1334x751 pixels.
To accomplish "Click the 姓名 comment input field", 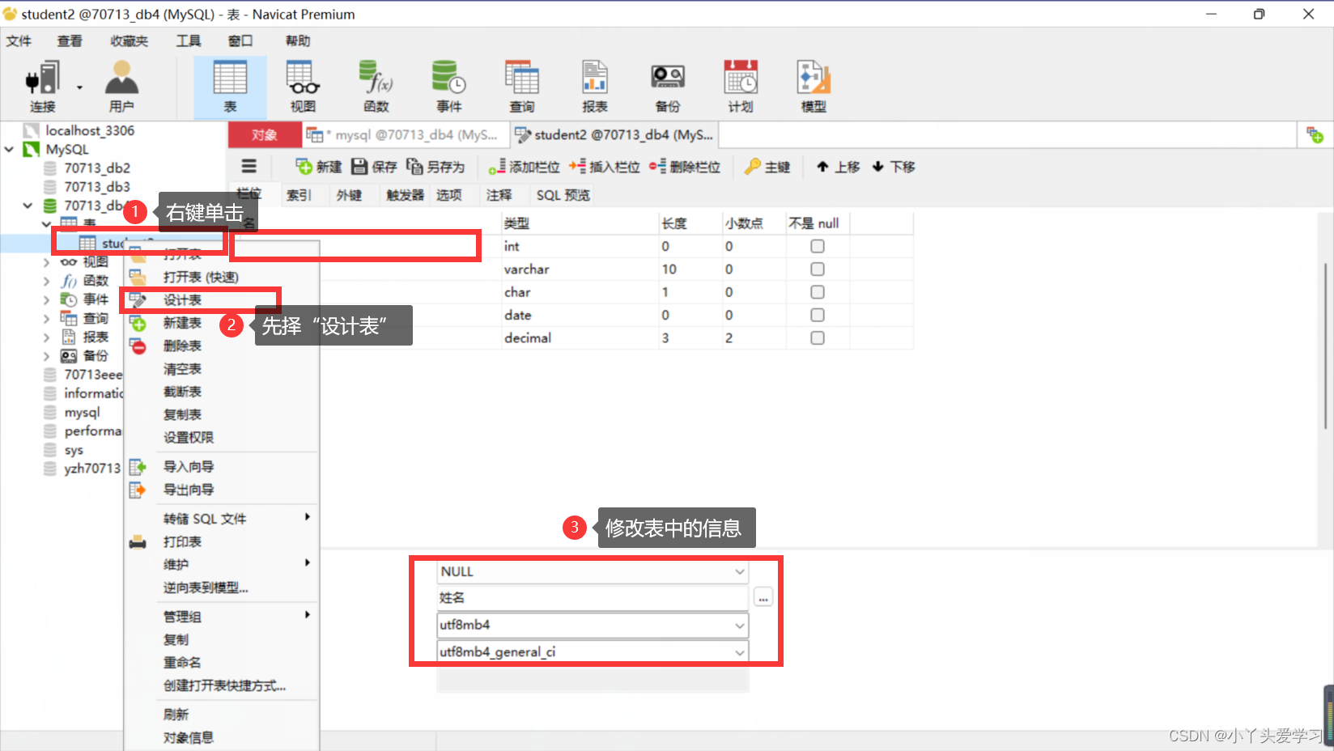I will [593, 598].
